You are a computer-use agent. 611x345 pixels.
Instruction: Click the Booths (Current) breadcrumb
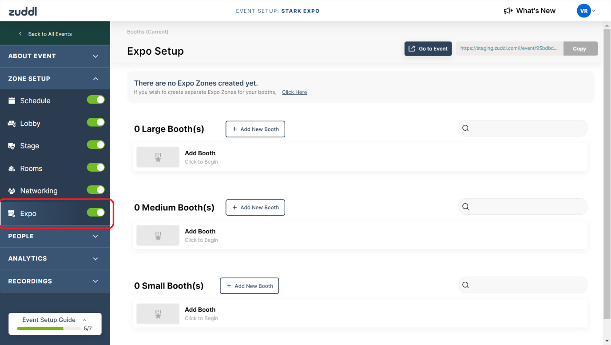coord(147,32)
